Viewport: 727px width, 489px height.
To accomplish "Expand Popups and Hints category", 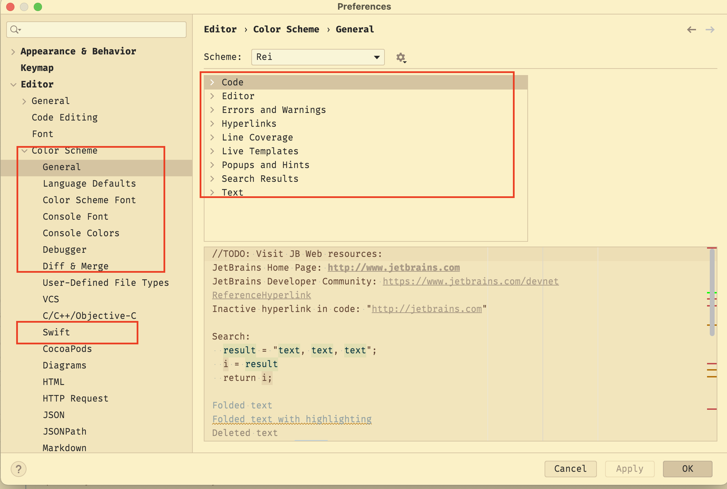I will point(212,165).
